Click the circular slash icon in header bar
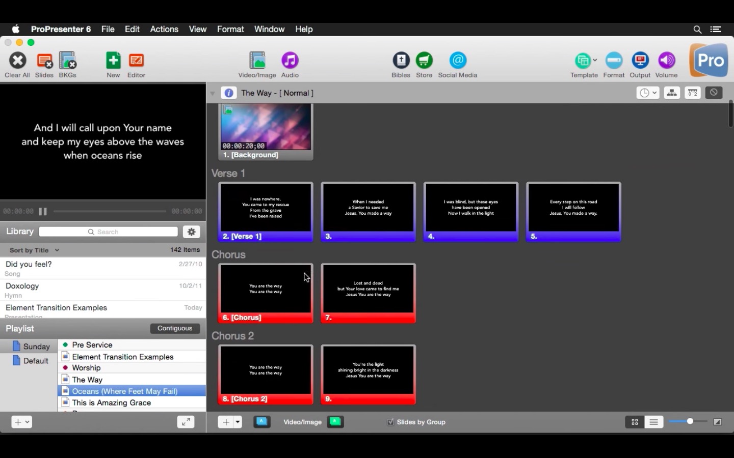This screenshot has height=458, width=734. (714, 93)
